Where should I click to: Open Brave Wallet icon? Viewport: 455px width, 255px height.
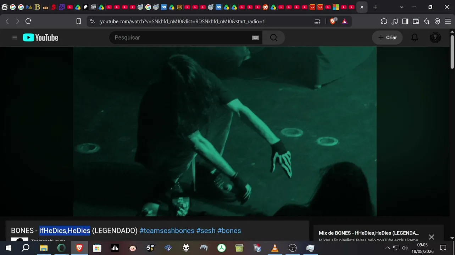416,21
